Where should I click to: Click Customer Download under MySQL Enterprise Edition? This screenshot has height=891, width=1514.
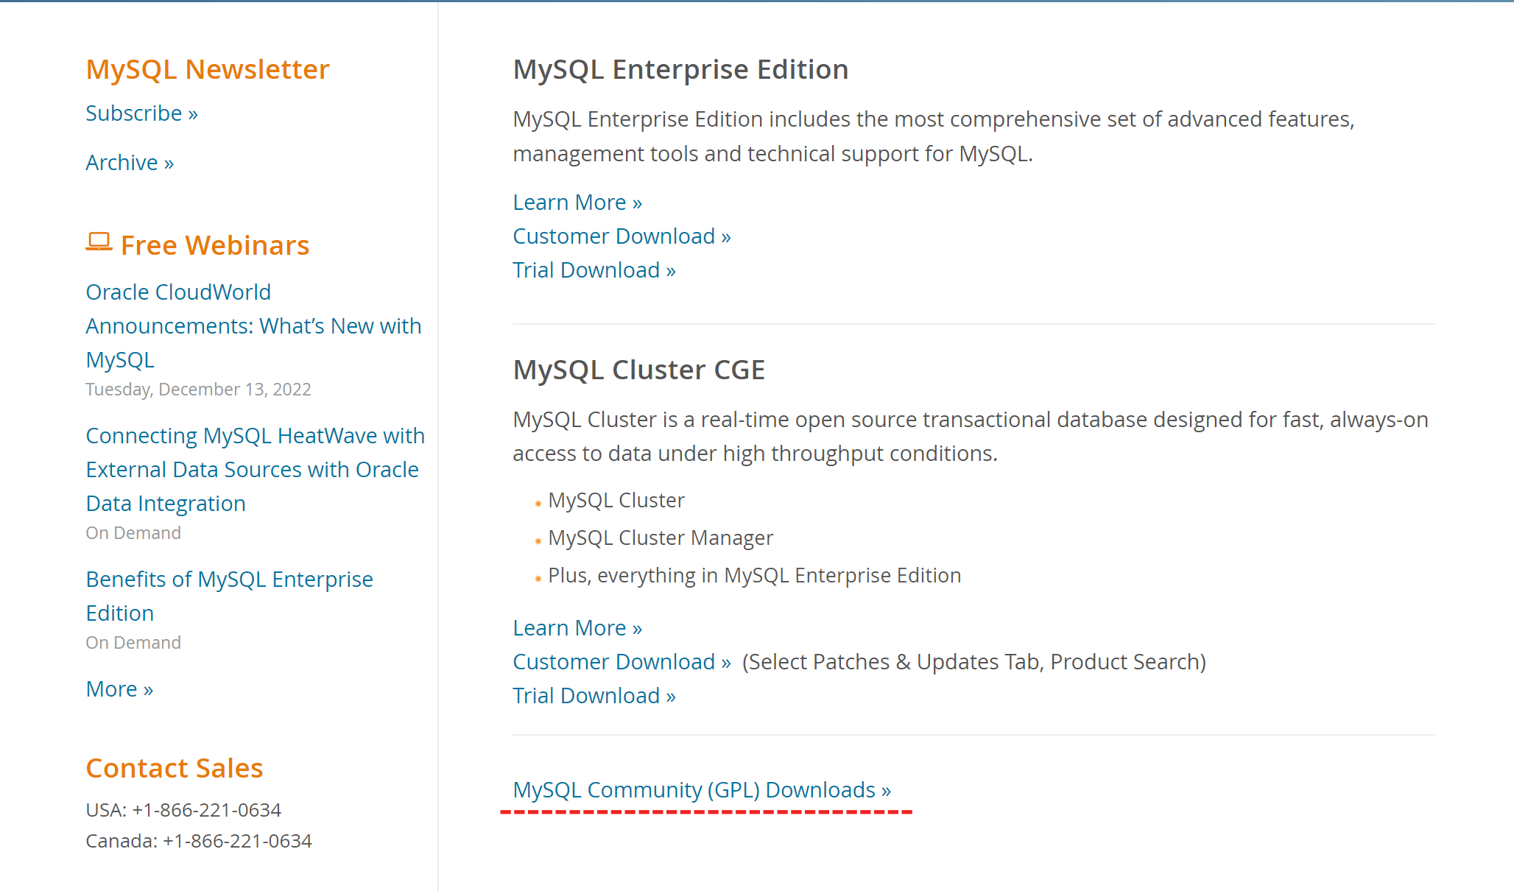click(622, 236)
